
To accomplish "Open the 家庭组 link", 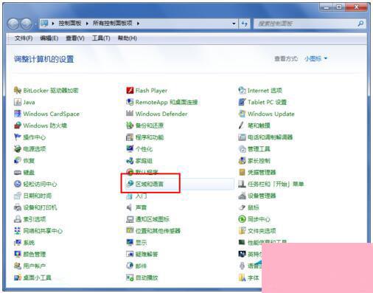I will click(144, 161).
